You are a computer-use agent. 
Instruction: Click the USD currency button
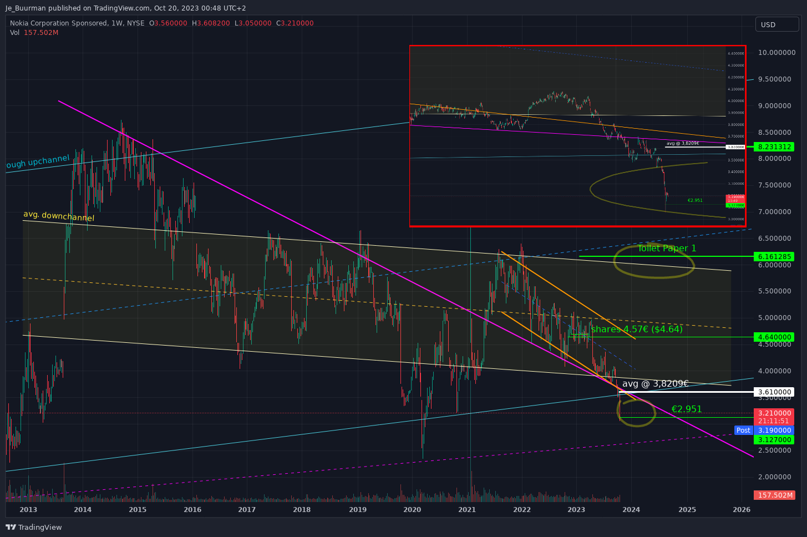click(x=777, y=24)
